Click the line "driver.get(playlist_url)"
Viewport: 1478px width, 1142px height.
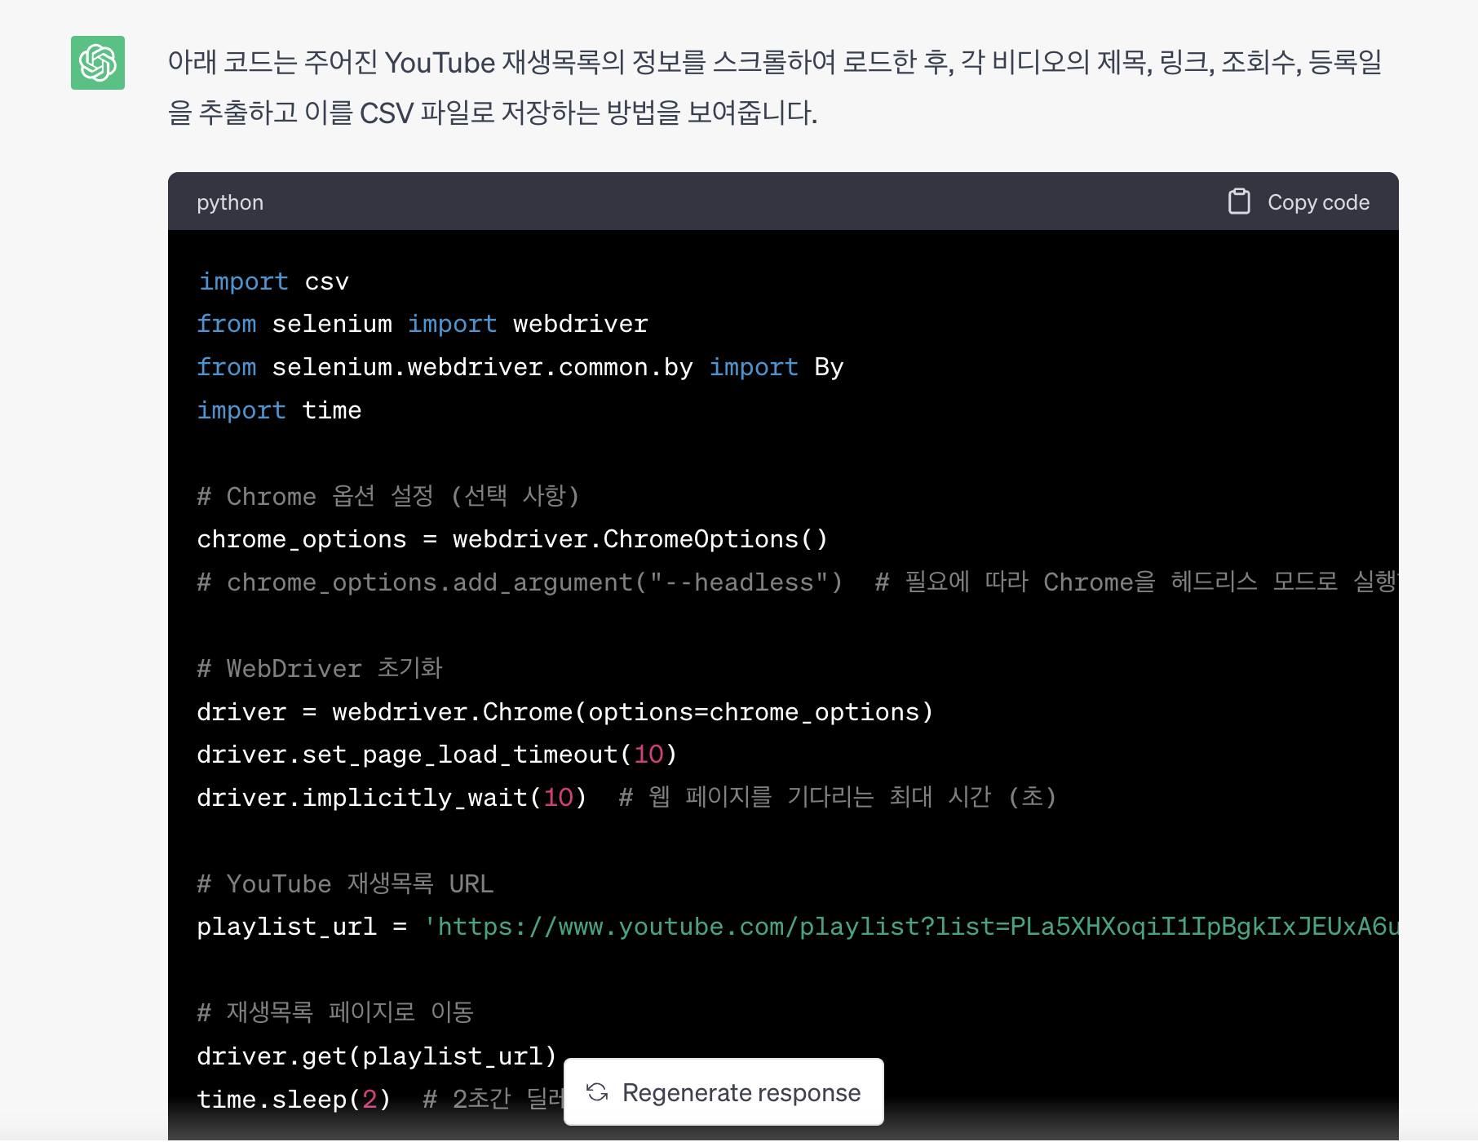tap(377, 1056)
